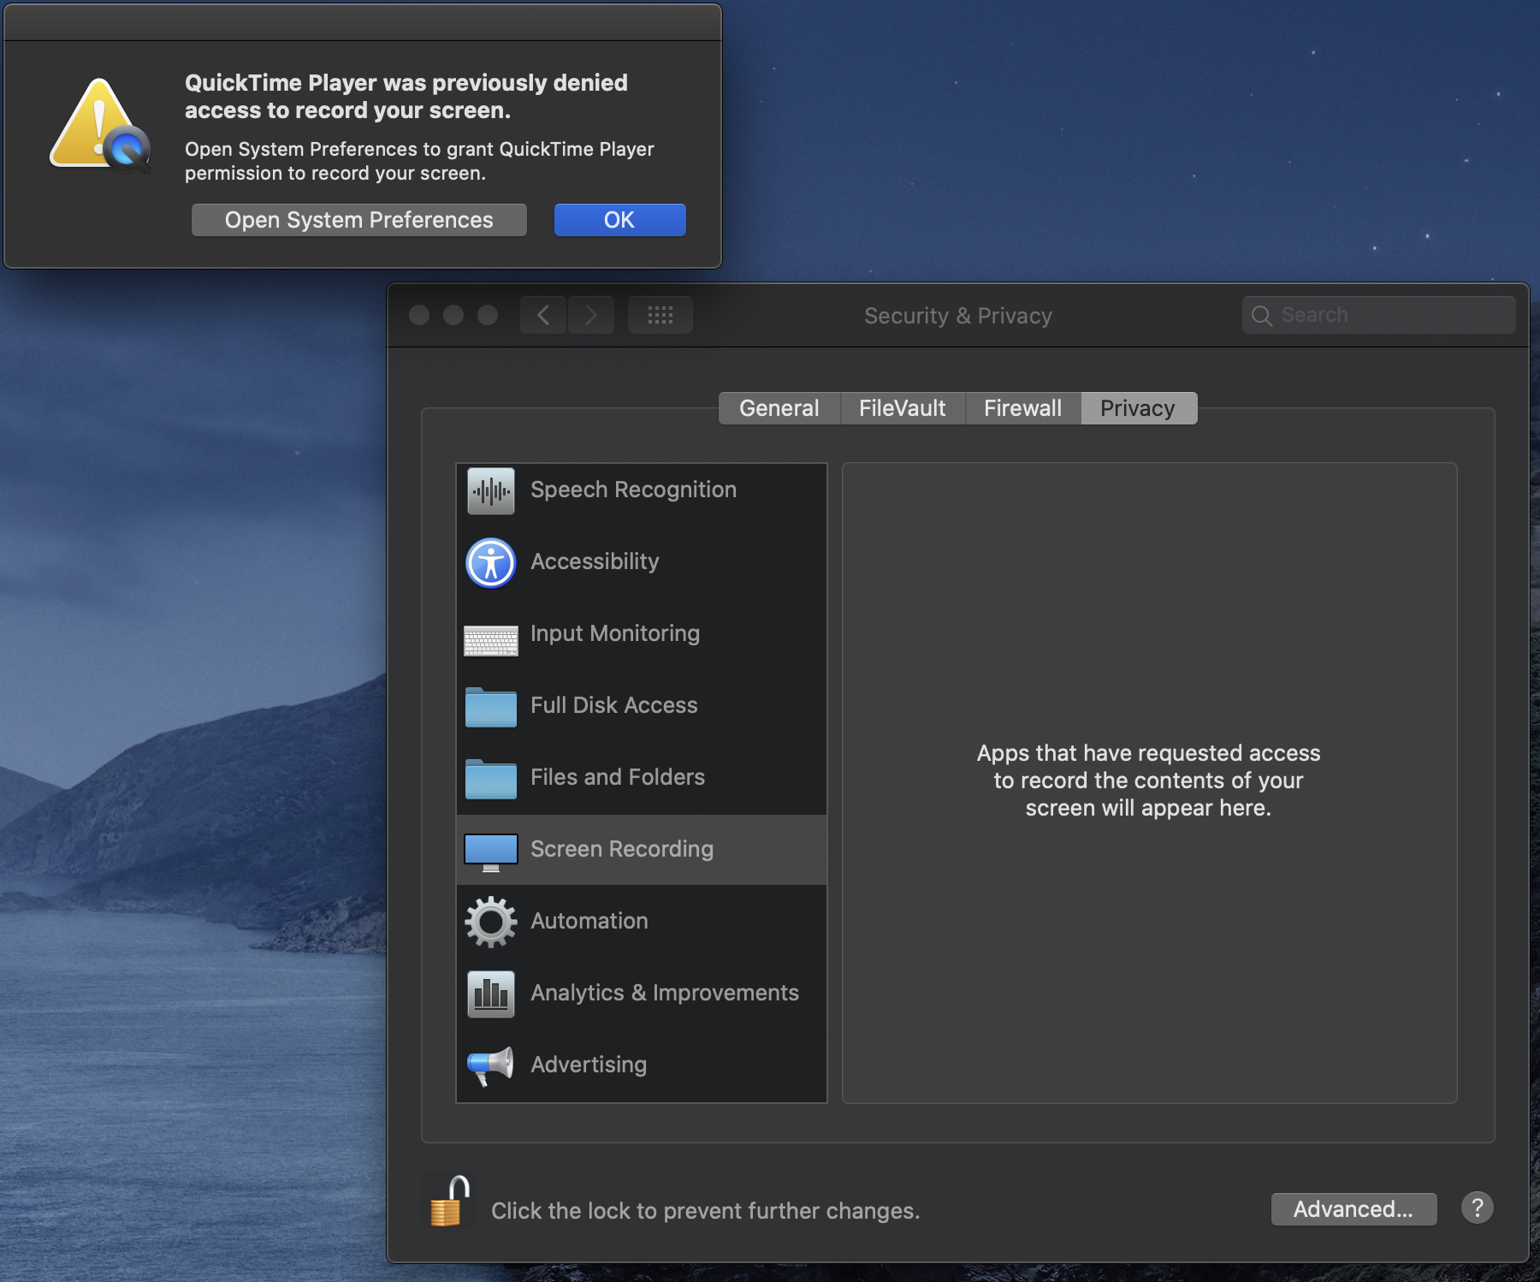Viewport: 1540px width, 1282px height.
Task: Click the QuickTime warning alert icon
Action: (100, 125)
